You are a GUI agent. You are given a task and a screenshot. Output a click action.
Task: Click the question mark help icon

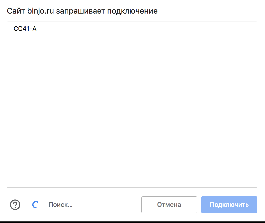tap(15, 205)
